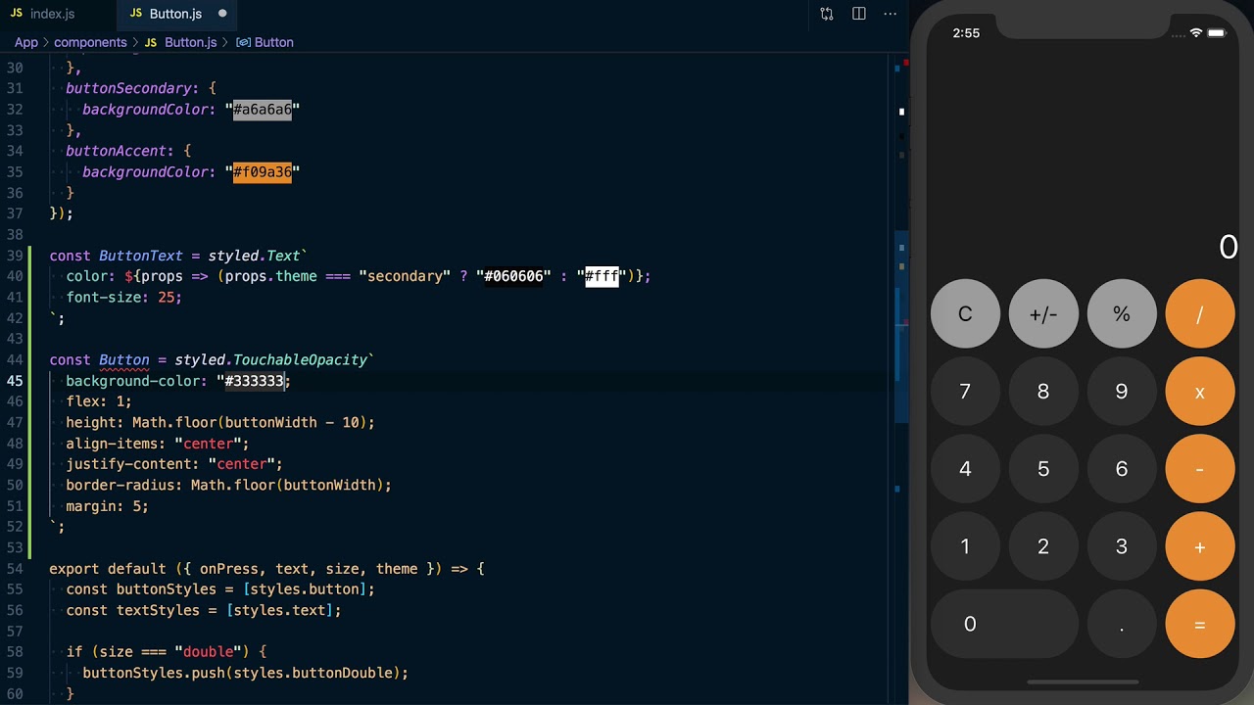Click the 2:55 clock in simulator
This screenshot has height=705, width=1254.
pyautogui.click(x=966, y=33)
